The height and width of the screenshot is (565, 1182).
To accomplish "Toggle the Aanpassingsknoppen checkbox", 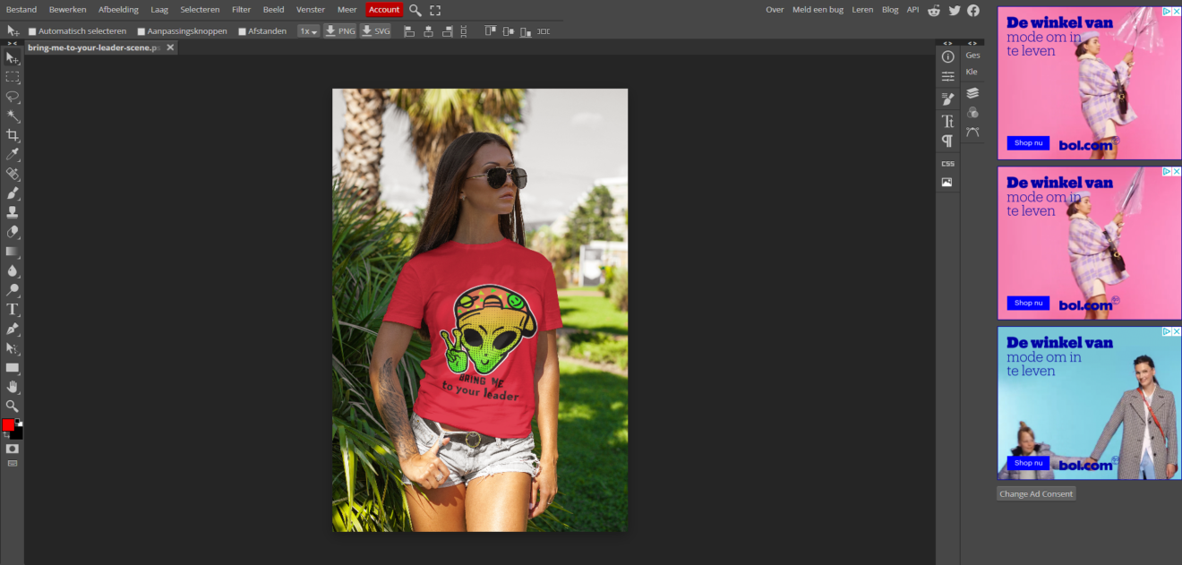I will tap(141, 31).
